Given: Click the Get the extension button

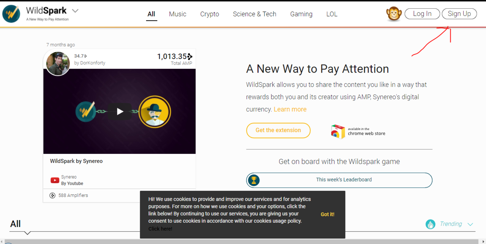Looking at the screenshot, I should pyautogui.click(x=278, y=130).
